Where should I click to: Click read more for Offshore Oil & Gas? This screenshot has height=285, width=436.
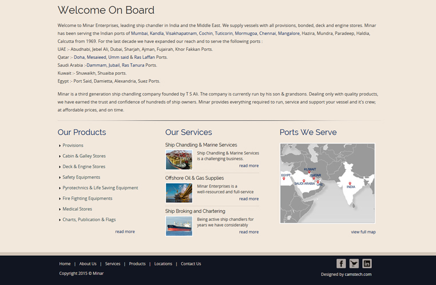pos(249,199)
